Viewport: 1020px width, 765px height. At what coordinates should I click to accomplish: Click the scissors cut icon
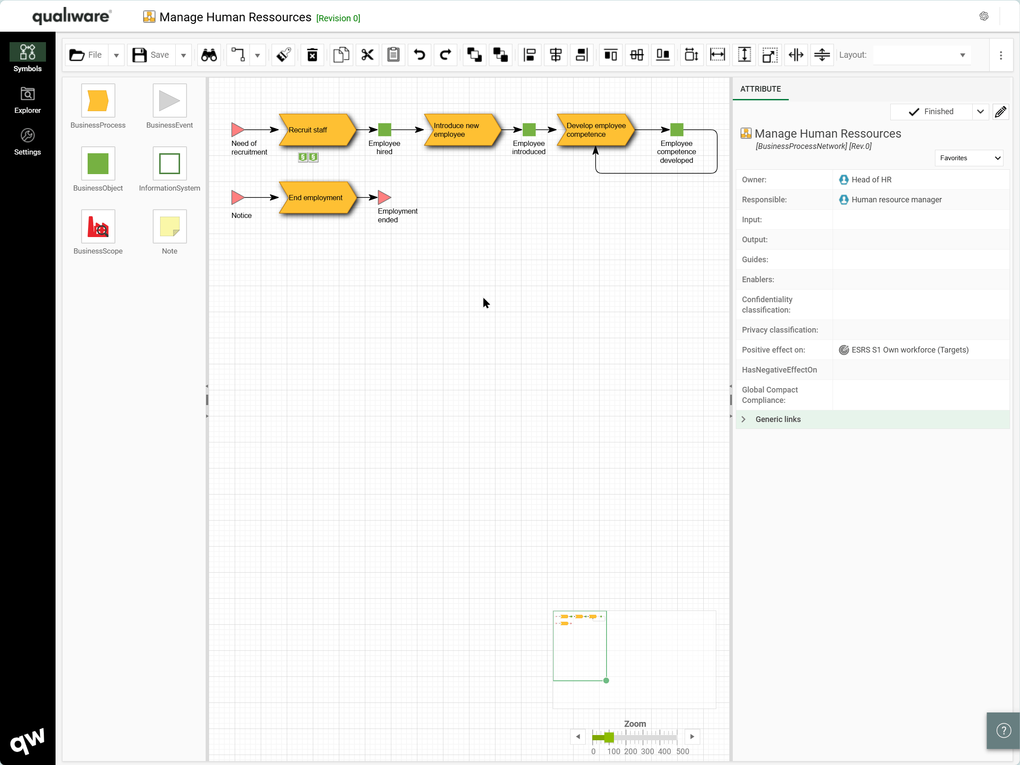[367, 55]
